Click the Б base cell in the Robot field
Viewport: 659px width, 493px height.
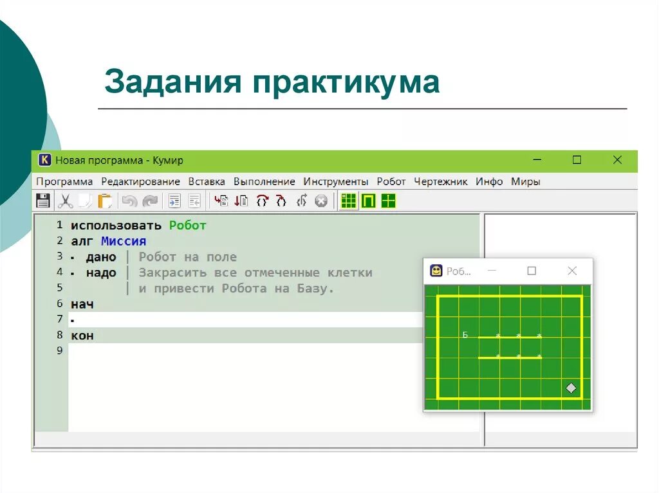[x=465, y=335]
